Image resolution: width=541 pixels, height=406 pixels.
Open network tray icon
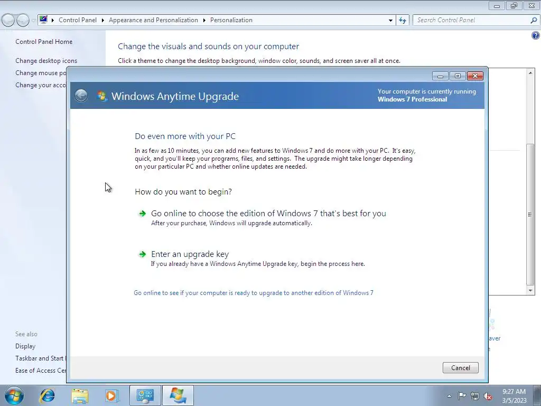click(475, 396)
